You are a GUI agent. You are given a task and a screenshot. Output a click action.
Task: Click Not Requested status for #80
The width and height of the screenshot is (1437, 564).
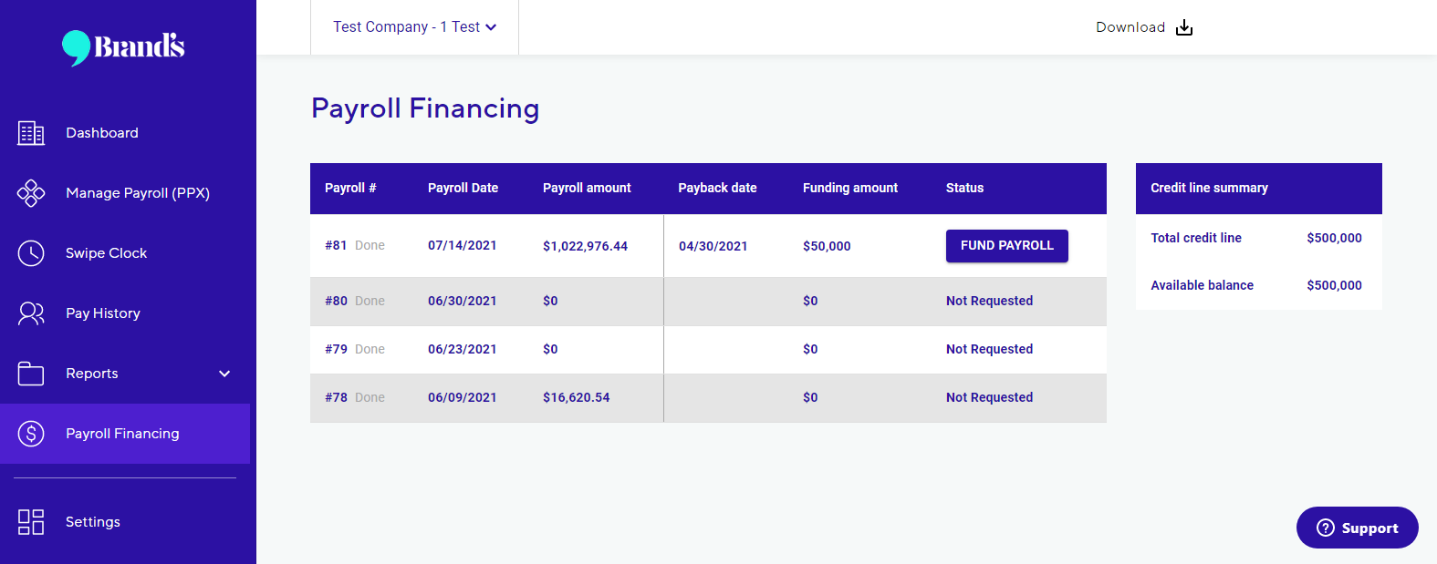click(x=989, y=301)
